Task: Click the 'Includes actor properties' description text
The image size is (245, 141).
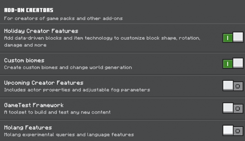Action: pos(77,90)
